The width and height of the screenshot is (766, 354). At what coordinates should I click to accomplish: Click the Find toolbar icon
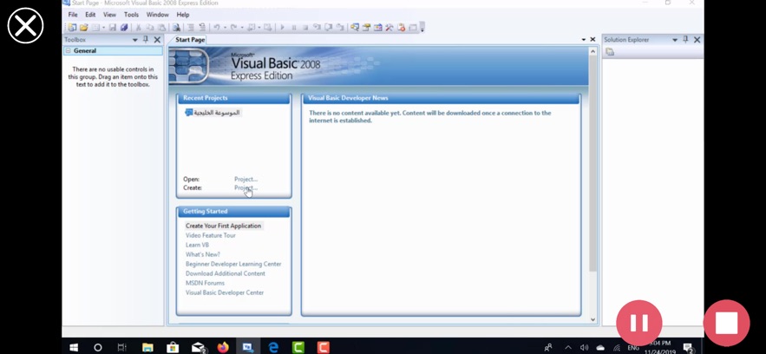(x=176, y=28)
